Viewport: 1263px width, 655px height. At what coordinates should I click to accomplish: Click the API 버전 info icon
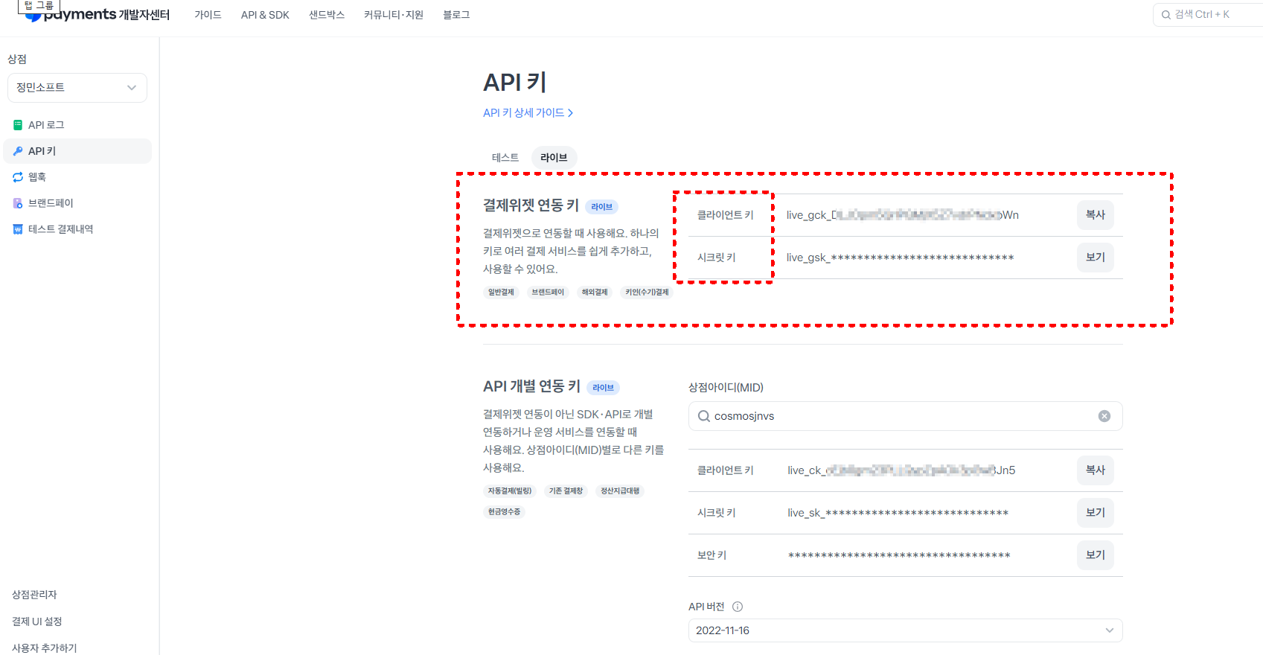point(738,607)
